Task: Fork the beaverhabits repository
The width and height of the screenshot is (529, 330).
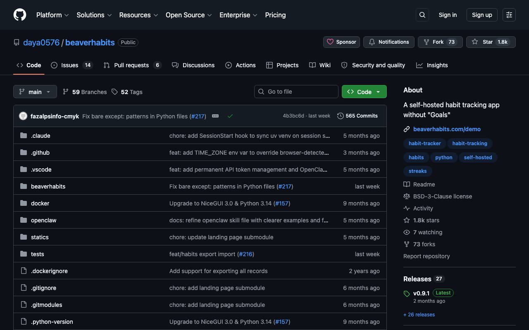Action: [440, 42]
